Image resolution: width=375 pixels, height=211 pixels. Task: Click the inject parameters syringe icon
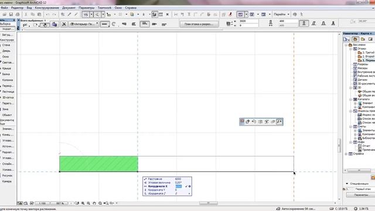(76, 15)
